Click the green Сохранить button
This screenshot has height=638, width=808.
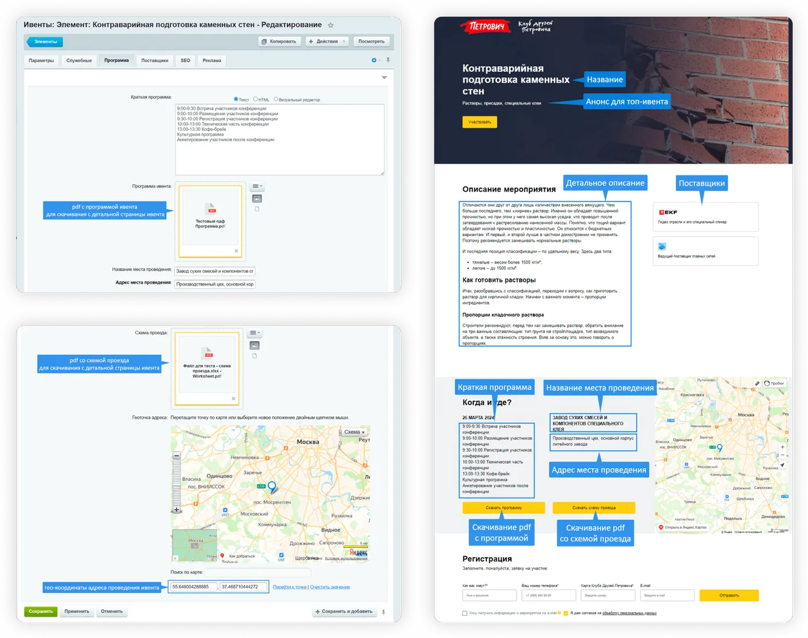(x=41, y=611)
